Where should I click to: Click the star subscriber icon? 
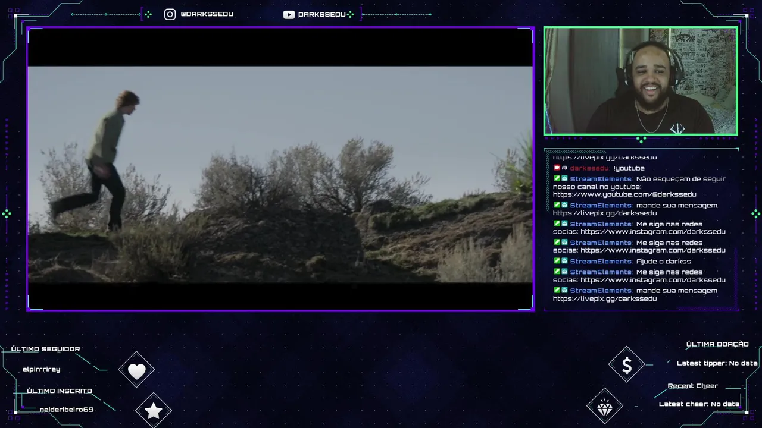pos(154,411)
